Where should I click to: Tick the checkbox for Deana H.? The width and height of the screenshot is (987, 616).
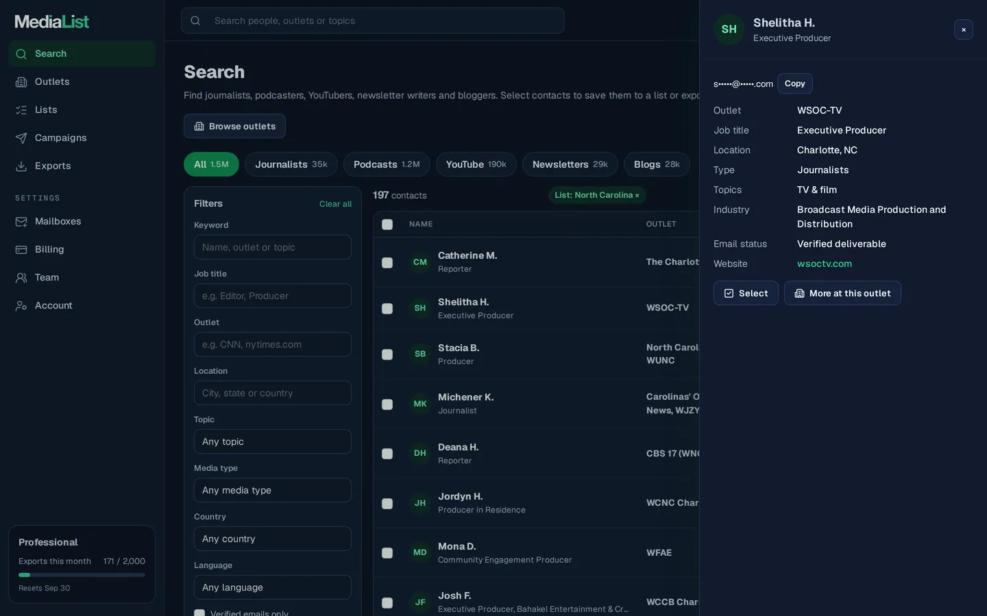(387, 454)
